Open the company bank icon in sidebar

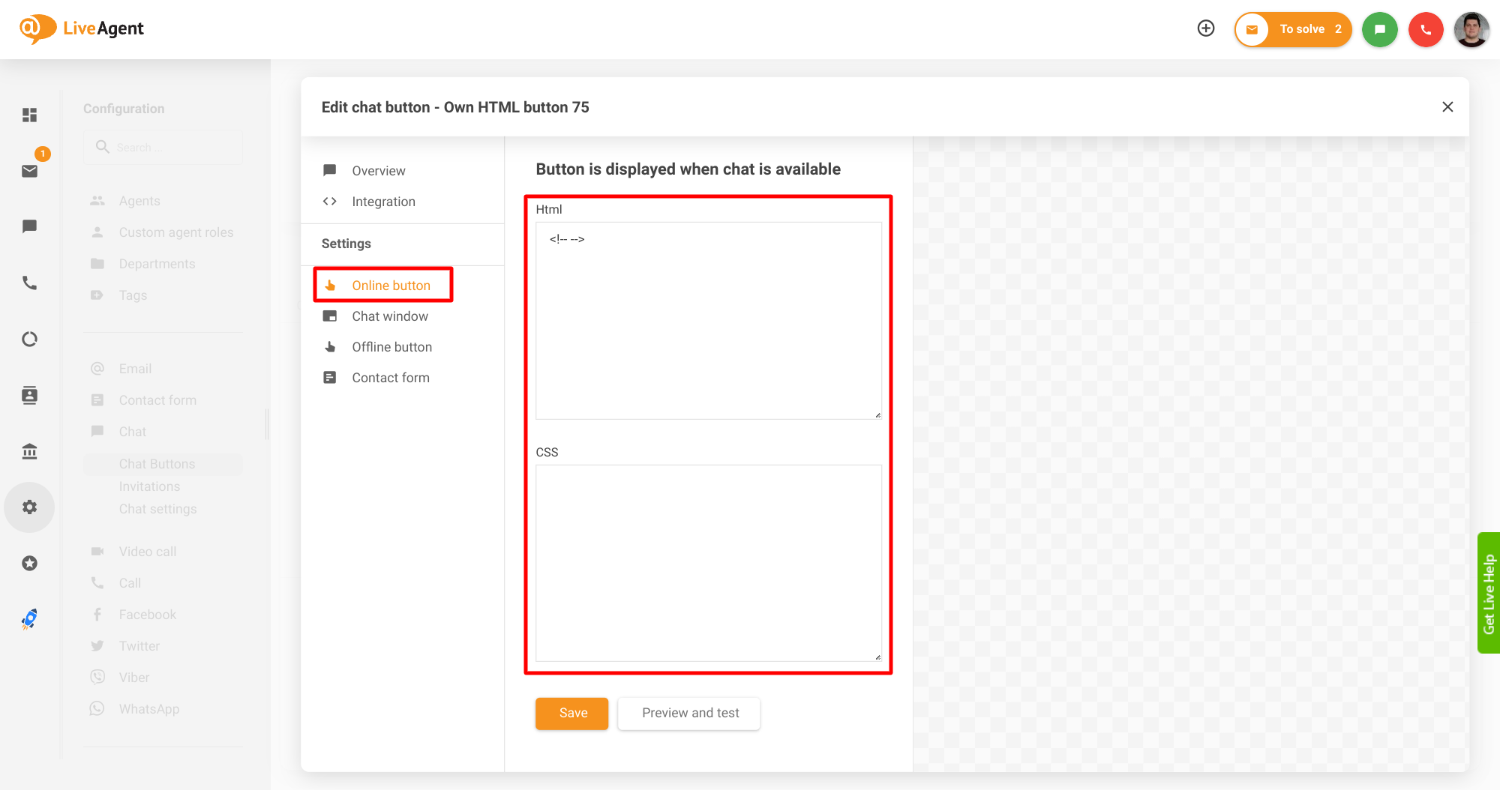[x=29, y=451]
